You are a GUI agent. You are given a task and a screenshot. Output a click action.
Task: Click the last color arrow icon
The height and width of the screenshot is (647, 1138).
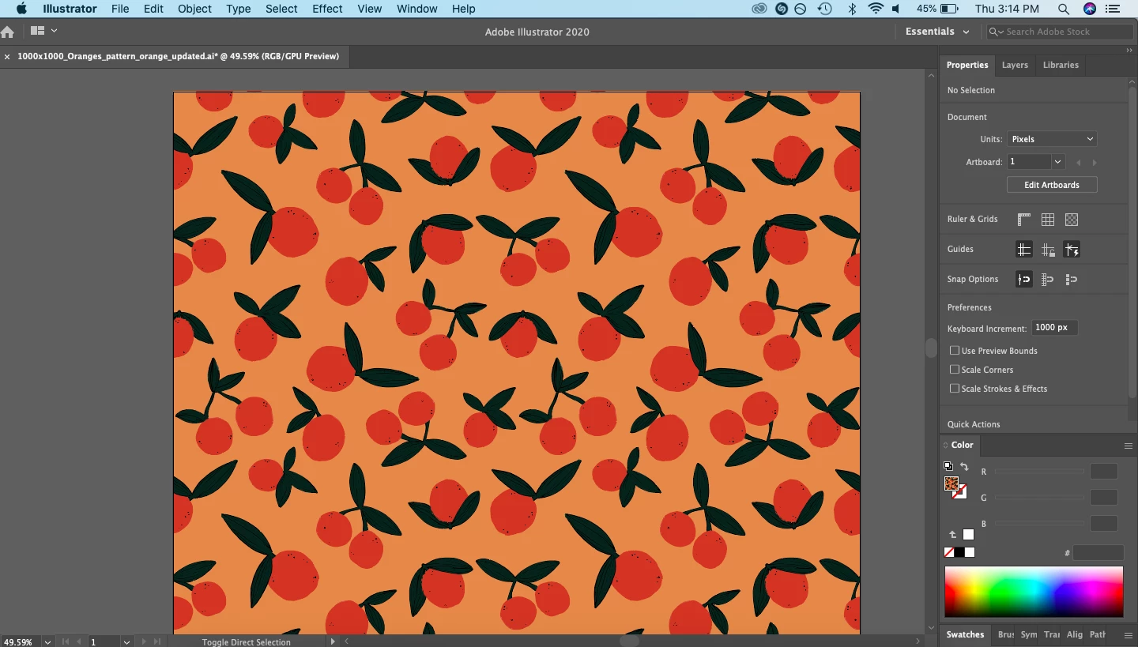tap(953, 535)
